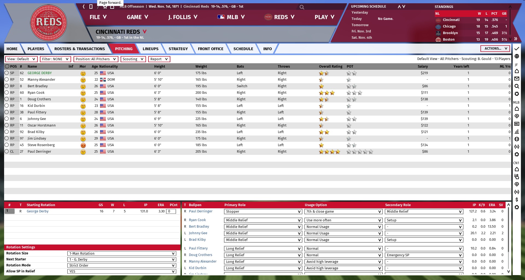Open the MLB section gear icon
This screenshot has height=280, width=525.
[517, 154]
